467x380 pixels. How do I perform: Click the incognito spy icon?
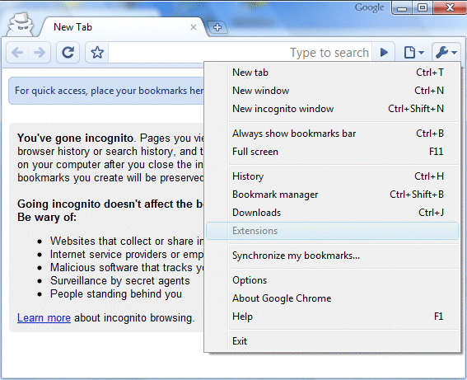pyautogui.click(x=20, y=25)
